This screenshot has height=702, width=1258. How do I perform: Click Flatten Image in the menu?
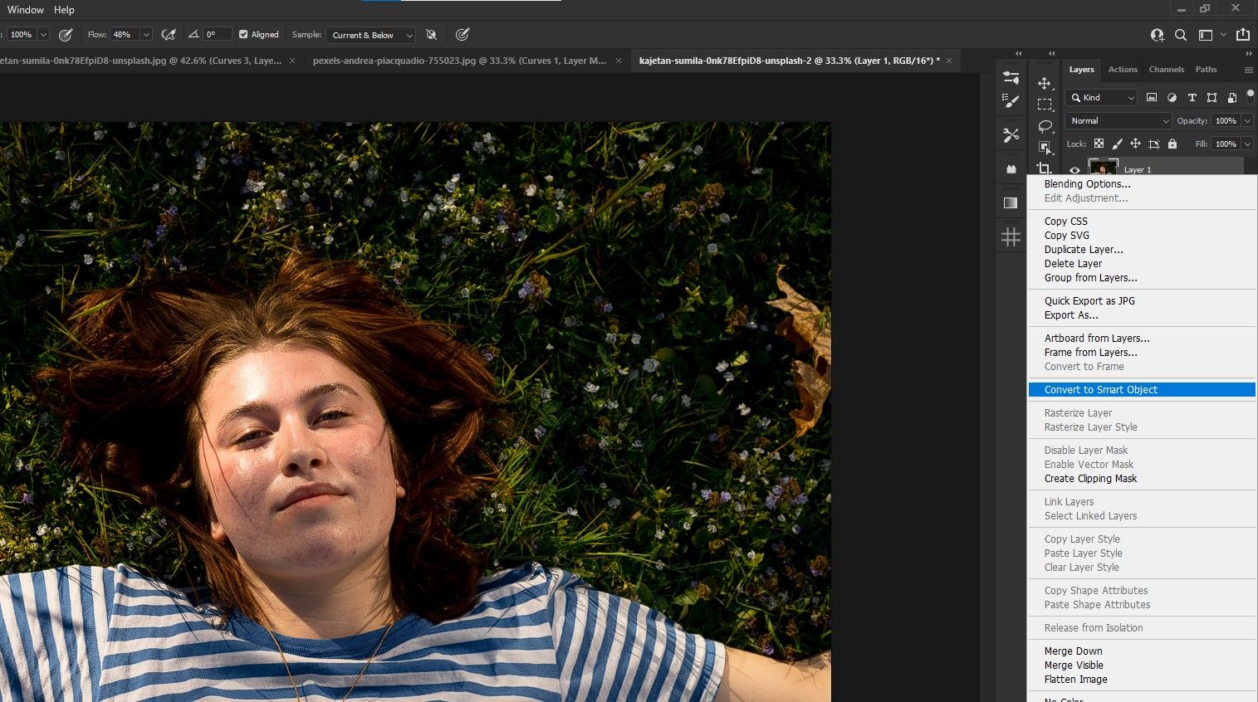click(1075, 679)
